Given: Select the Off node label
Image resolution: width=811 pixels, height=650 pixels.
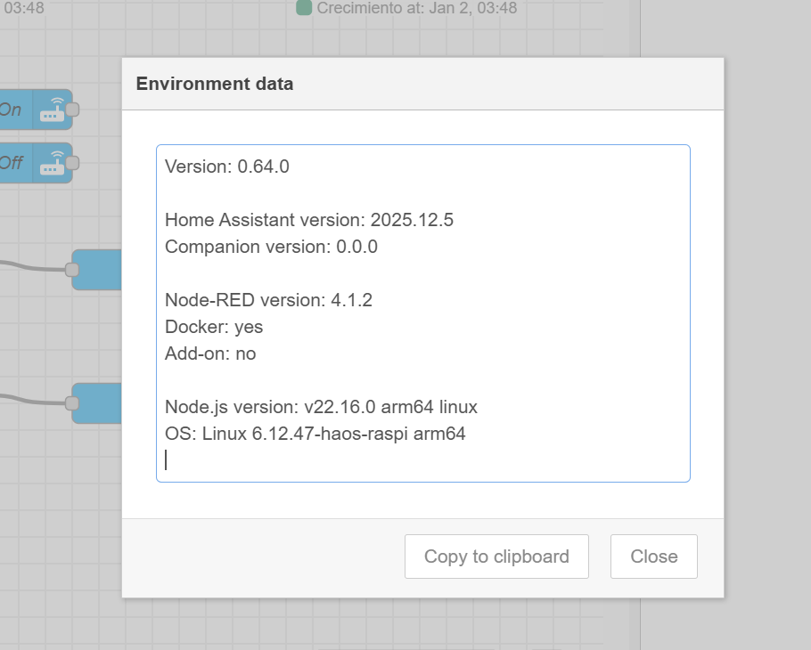Looking at the screenshot, I should (11, 163).
